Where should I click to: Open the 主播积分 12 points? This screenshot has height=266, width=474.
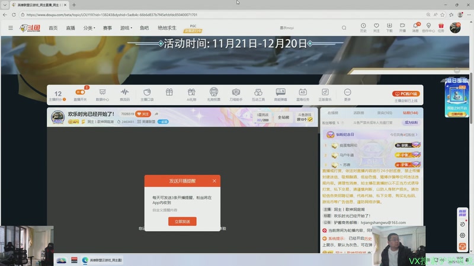57,95
